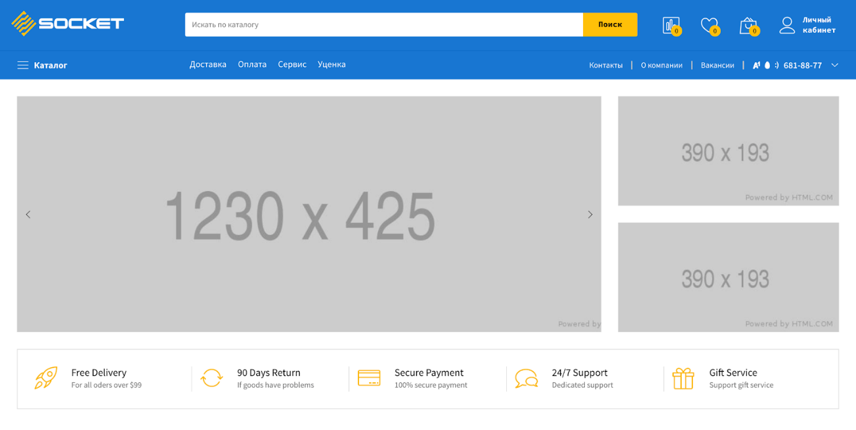Viewport: 856px width, 430px height.
Task: Click the Free Delivery rocket icon
Action: point(46,378)
